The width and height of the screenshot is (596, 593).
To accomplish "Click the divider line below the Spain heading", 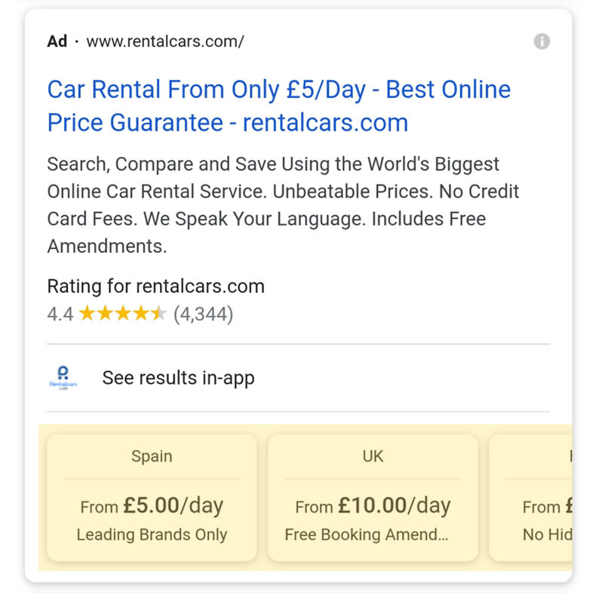I will [152, 478].
